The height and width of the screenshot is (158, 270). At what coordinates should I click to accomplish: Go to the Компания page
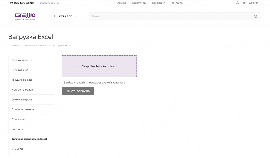coord(158,3)
